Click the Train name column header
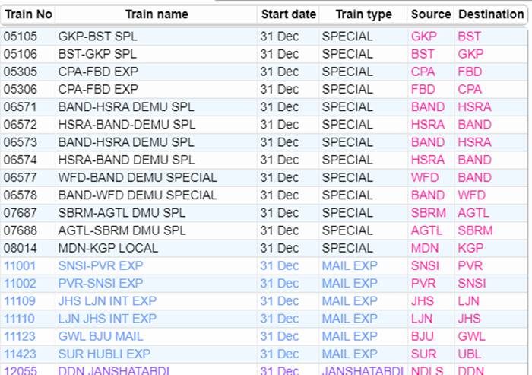 pos(156,14)
